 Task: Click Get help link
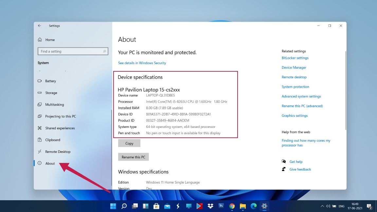click(x=296, y=162)
